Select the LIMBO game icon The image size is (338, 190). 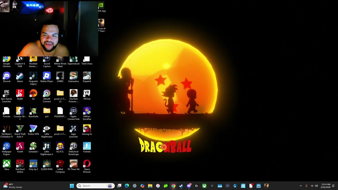[x=60, y=77]
